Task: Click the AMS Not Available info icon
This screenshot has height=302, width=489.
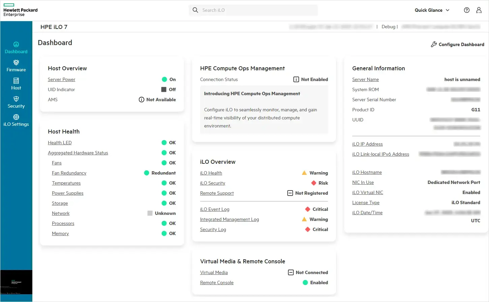Action: click(x=142, y=100)
